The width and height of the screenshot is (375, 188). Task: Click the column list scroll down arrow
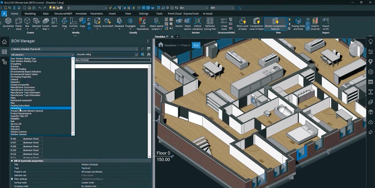(73, 134)
